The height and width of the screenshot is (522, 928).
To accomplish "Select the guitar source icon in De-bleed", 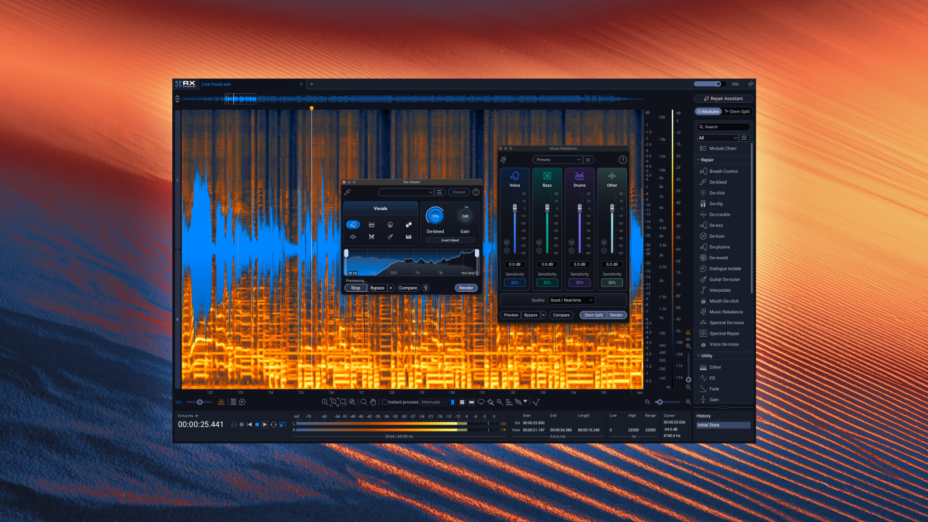I will coord(390,237).
